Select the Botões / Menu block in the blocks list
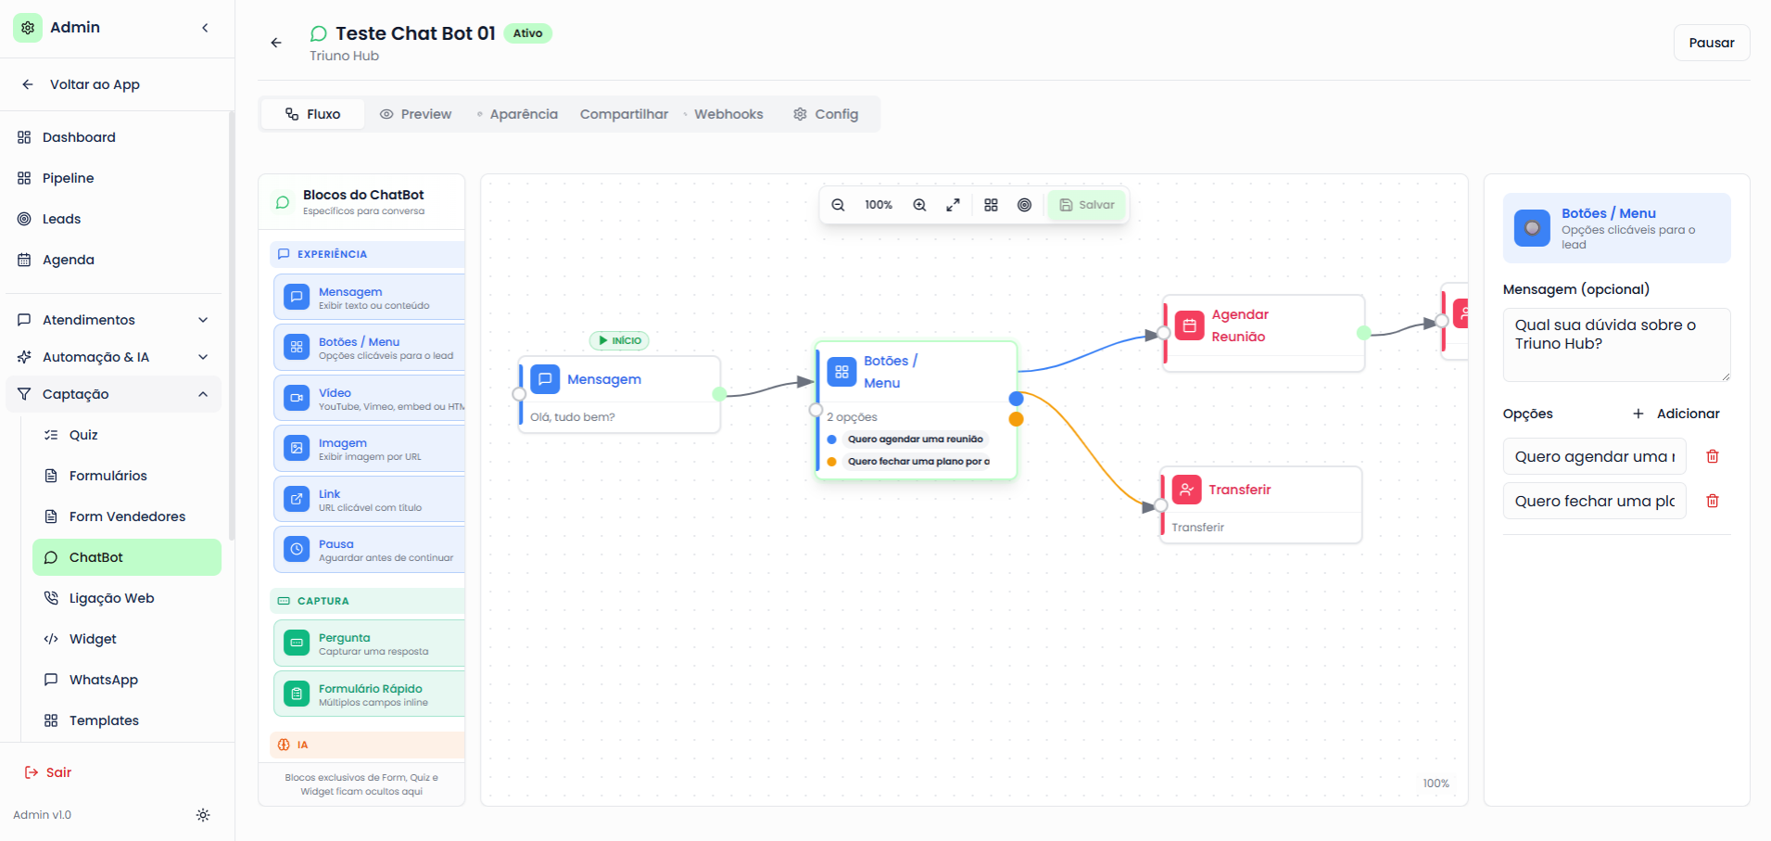Screen dimensions: 1771x841 pos(369,348)
